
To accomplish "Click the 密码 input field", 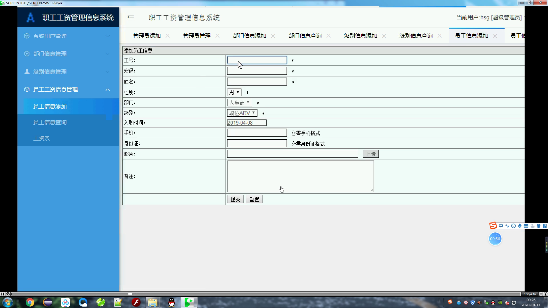I will pyautogui.click(x=257, y=71).
